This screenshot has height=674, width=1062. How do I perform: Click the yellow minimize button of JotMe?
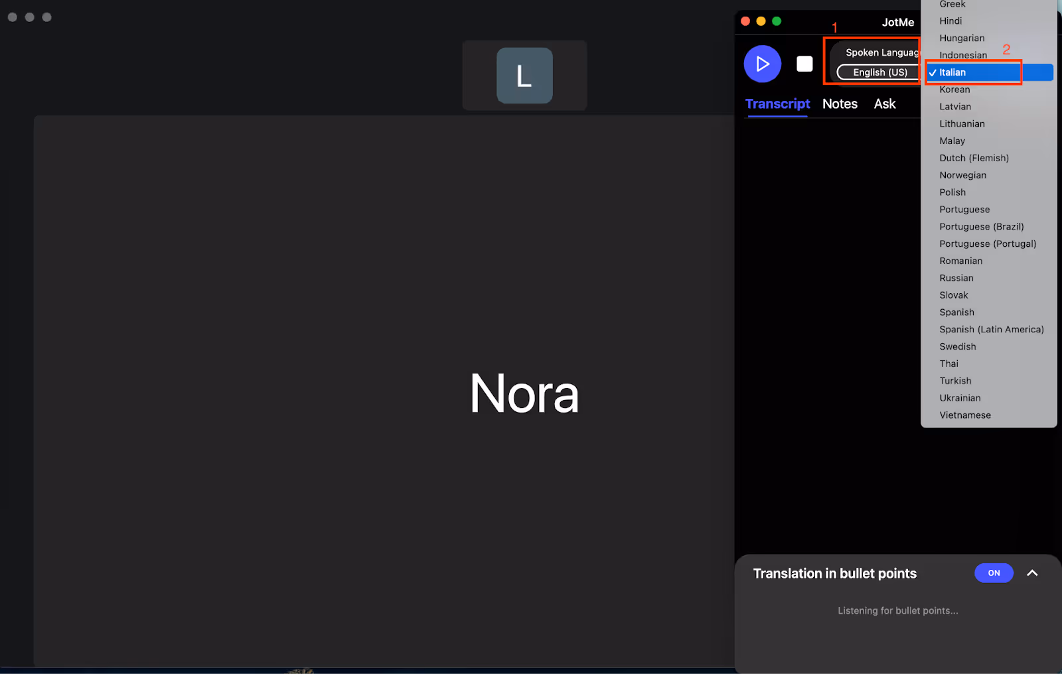point(761,21)
